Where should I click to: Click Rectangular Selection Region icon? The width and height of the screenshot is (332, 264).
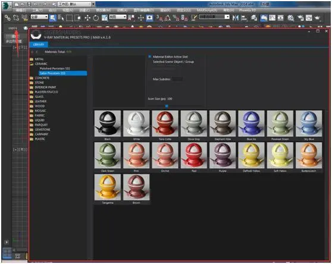click(70, 18)
